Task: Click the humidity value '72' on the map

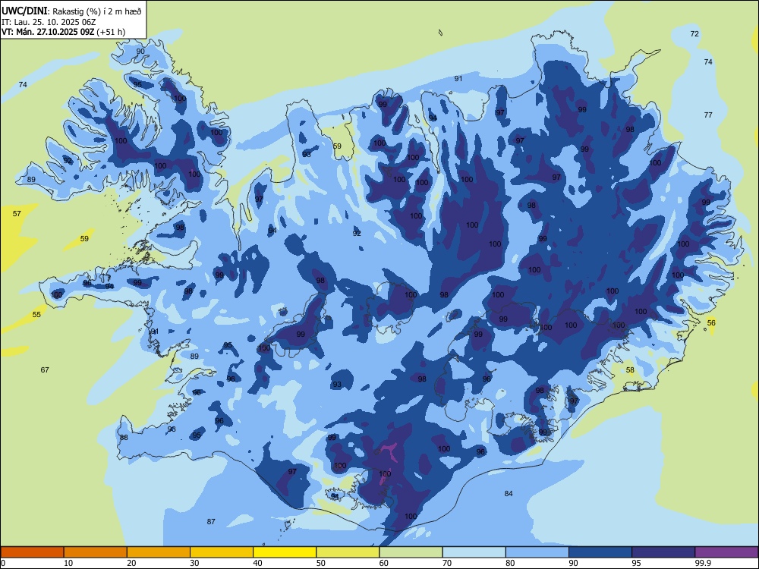Action: (694, 34)
